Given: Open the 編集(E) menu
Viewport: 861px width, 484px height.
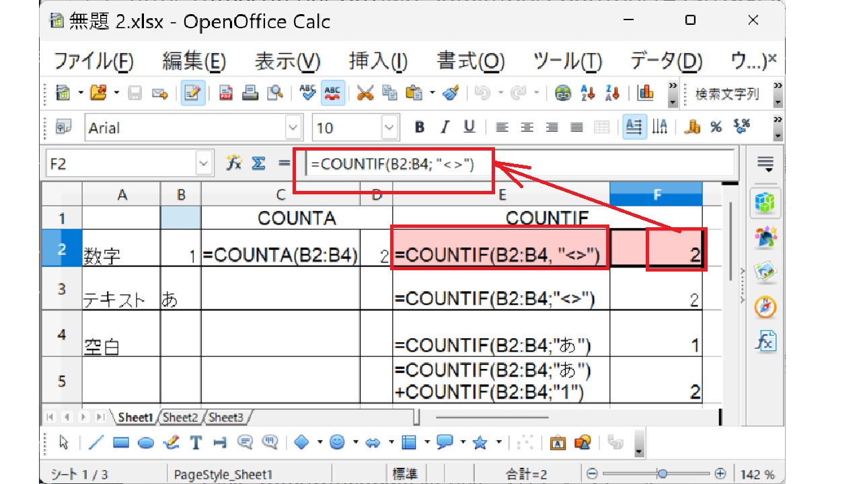Looking at the screenshot, I should [x=194, y=61].
